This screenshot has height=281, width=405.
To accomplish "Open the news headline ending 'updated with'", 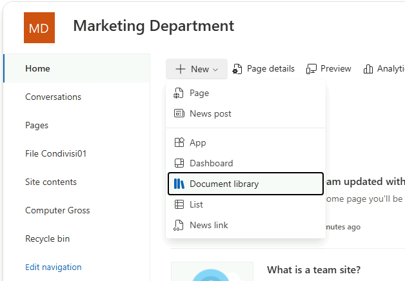I will (x=364, y=182).
